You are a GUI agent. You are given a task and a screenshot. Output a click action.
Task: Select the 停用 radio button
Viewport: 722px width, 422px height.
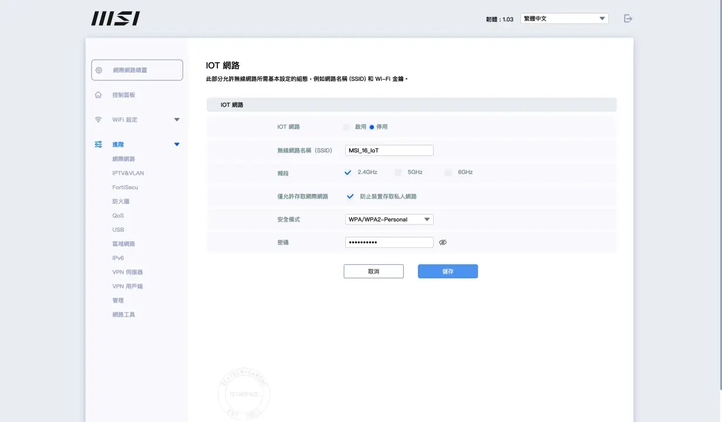pos(372,127)
